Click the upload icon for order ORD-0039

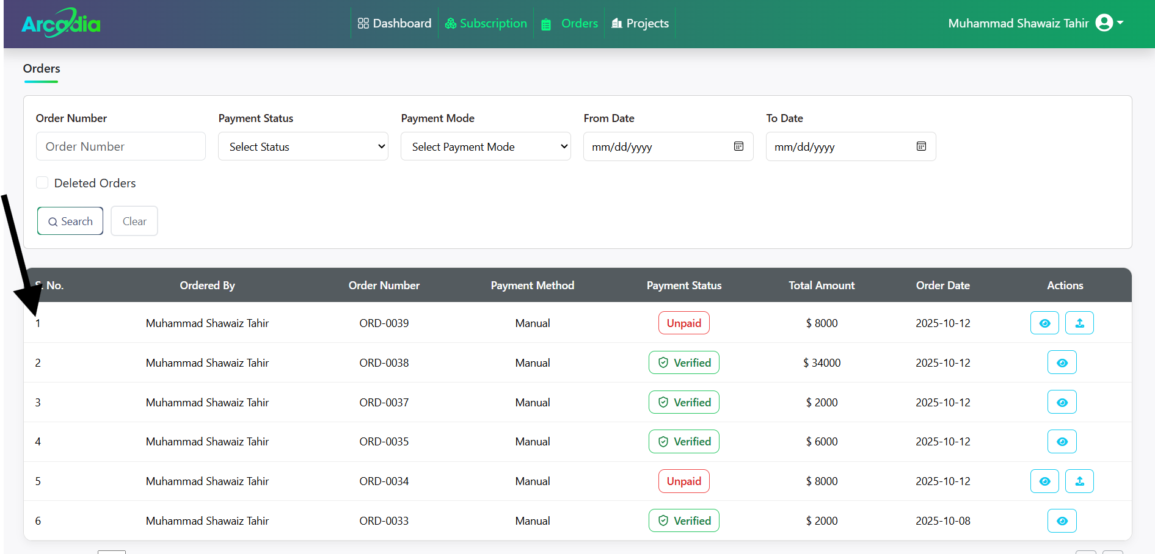[1079, 323]
